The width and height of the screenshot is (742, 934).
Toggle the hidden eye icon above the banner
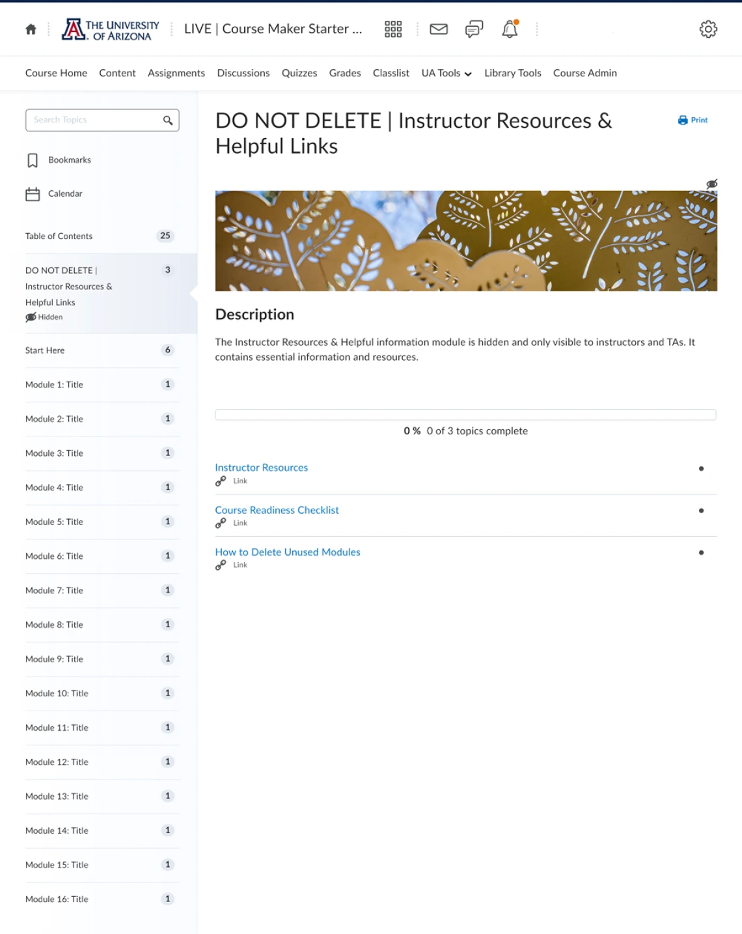712,184
